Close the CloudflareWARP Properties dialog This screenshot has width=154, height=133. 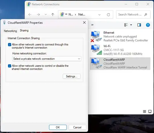coord(84,23)
